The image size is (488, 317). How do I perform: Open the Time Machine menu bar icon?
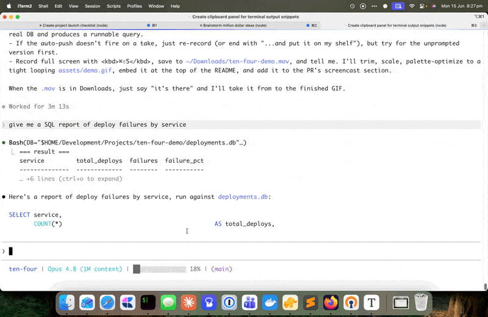(352, 6)
